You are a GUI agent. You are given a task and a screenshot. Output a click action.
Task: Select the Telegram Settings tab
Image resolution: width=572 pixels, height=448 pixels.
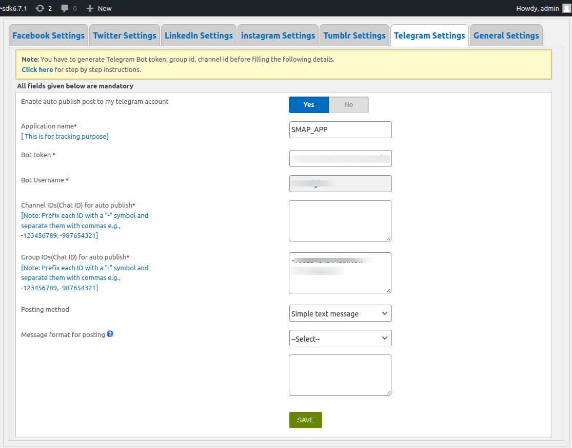pos(429,35)
